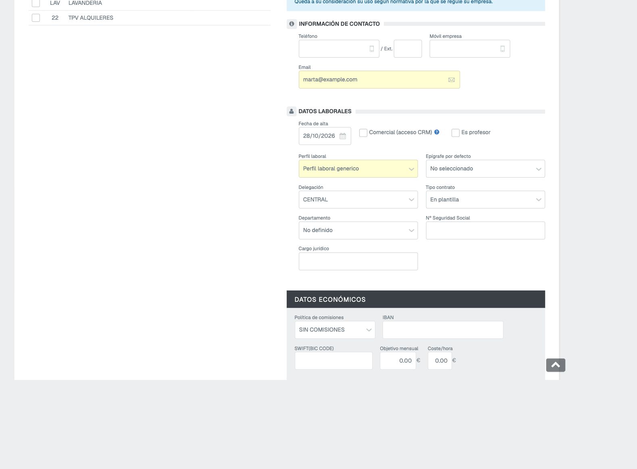Click the IBAN input field

(x=443, y=330)
